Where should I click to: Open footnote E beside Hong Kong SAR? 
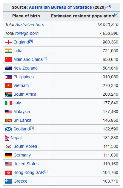point(46,172)
